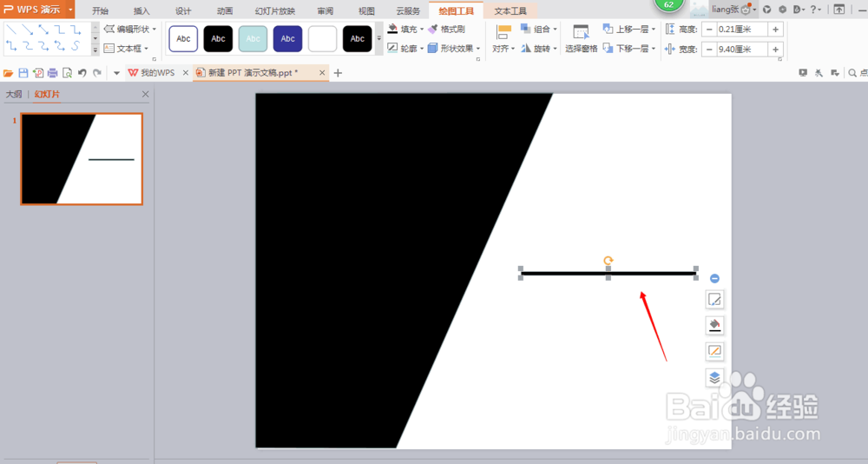Viewport: 868px width, 464px height.
Task: Click the floating outline icon
Action: tap(714, 351)
